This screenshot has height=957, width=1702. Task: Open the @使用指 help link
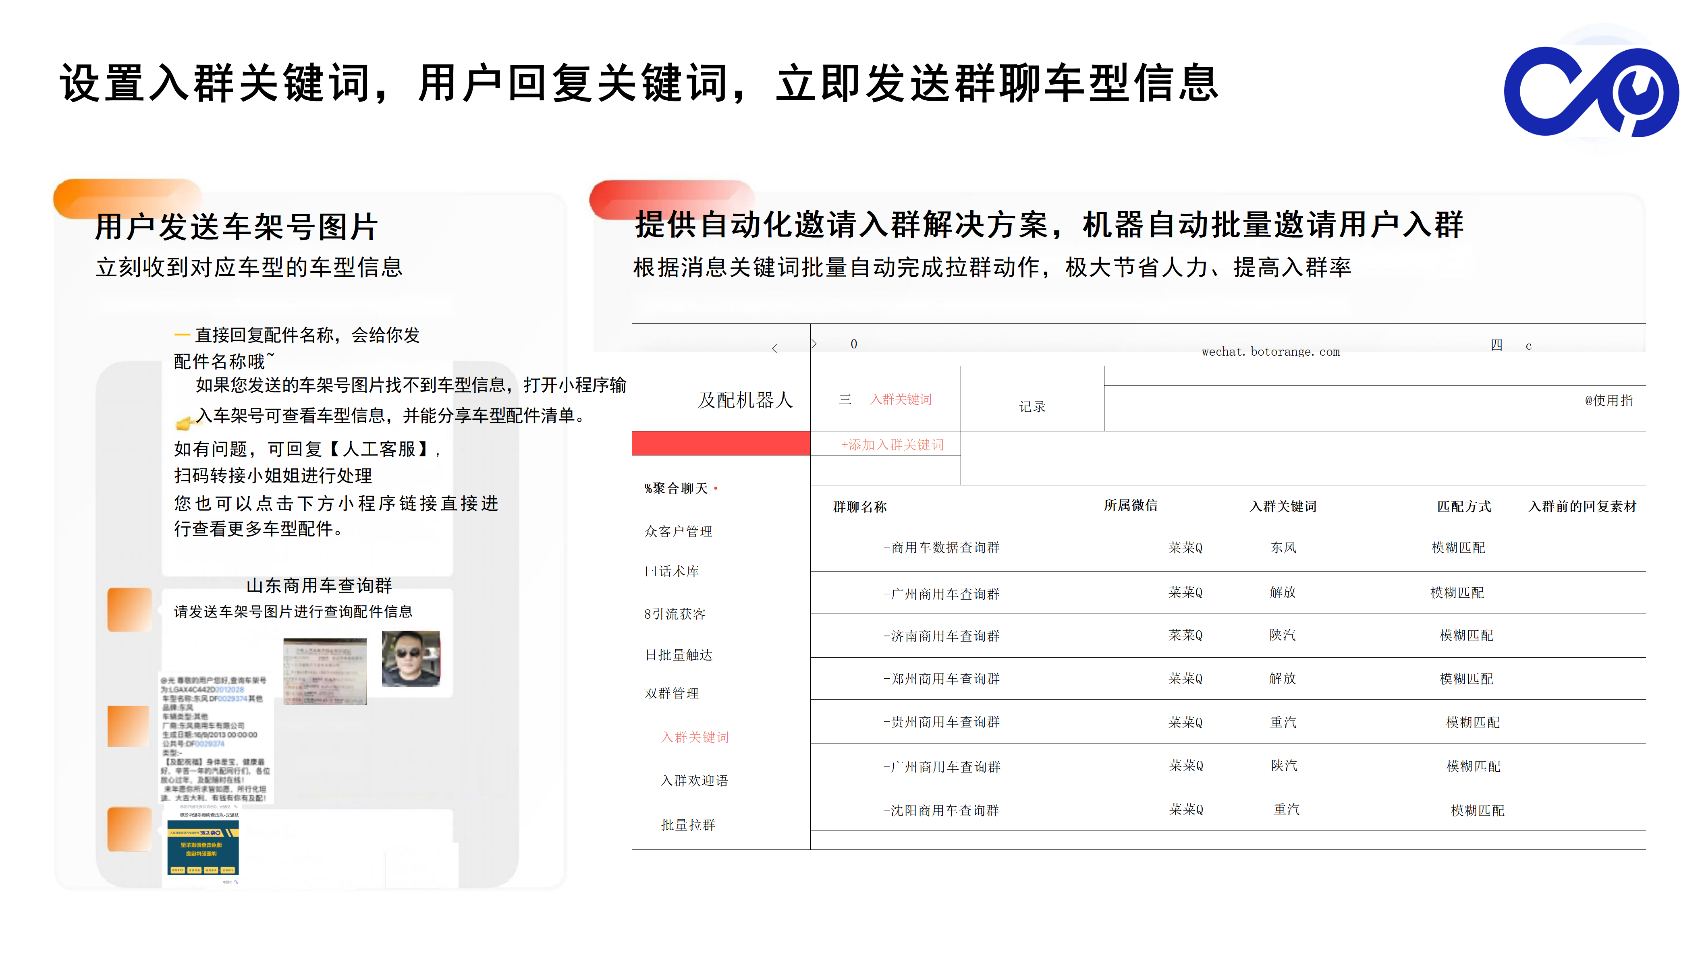tap(1608, 400)
